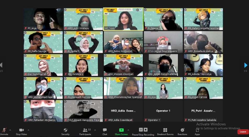Go to next gallery page with right arrow
249x137 pixels.
246,65
